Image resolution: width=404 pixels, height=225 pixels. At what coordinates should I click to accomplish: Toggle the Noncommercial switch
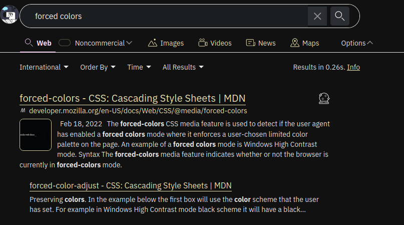(65, 43)
